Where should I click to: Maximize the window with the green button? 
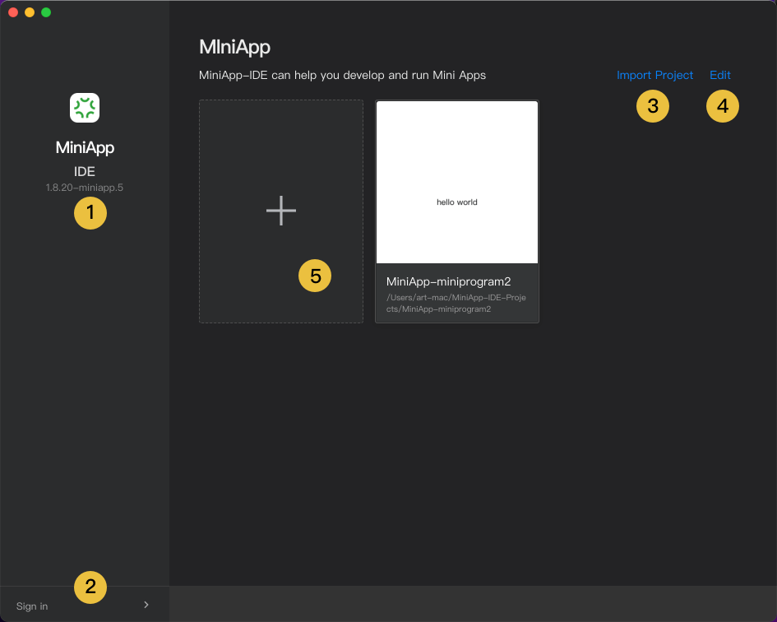(46, 12)
